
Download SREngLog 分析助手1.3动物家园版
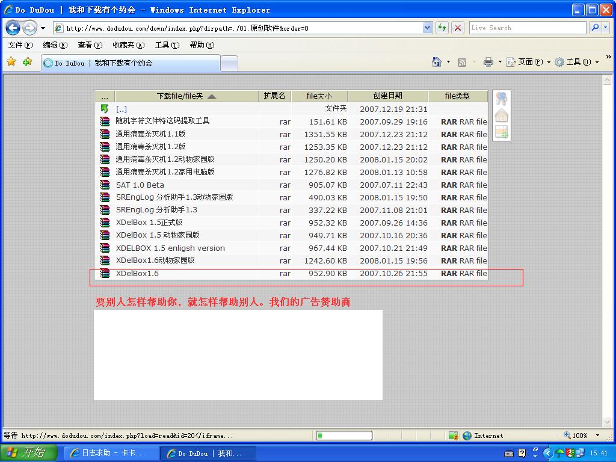[174, 197]
